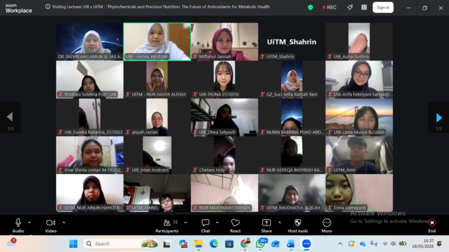Select the UIB_Aulia Gustina tile
Screen dimensions: 449x252
[x=359, y=42]
